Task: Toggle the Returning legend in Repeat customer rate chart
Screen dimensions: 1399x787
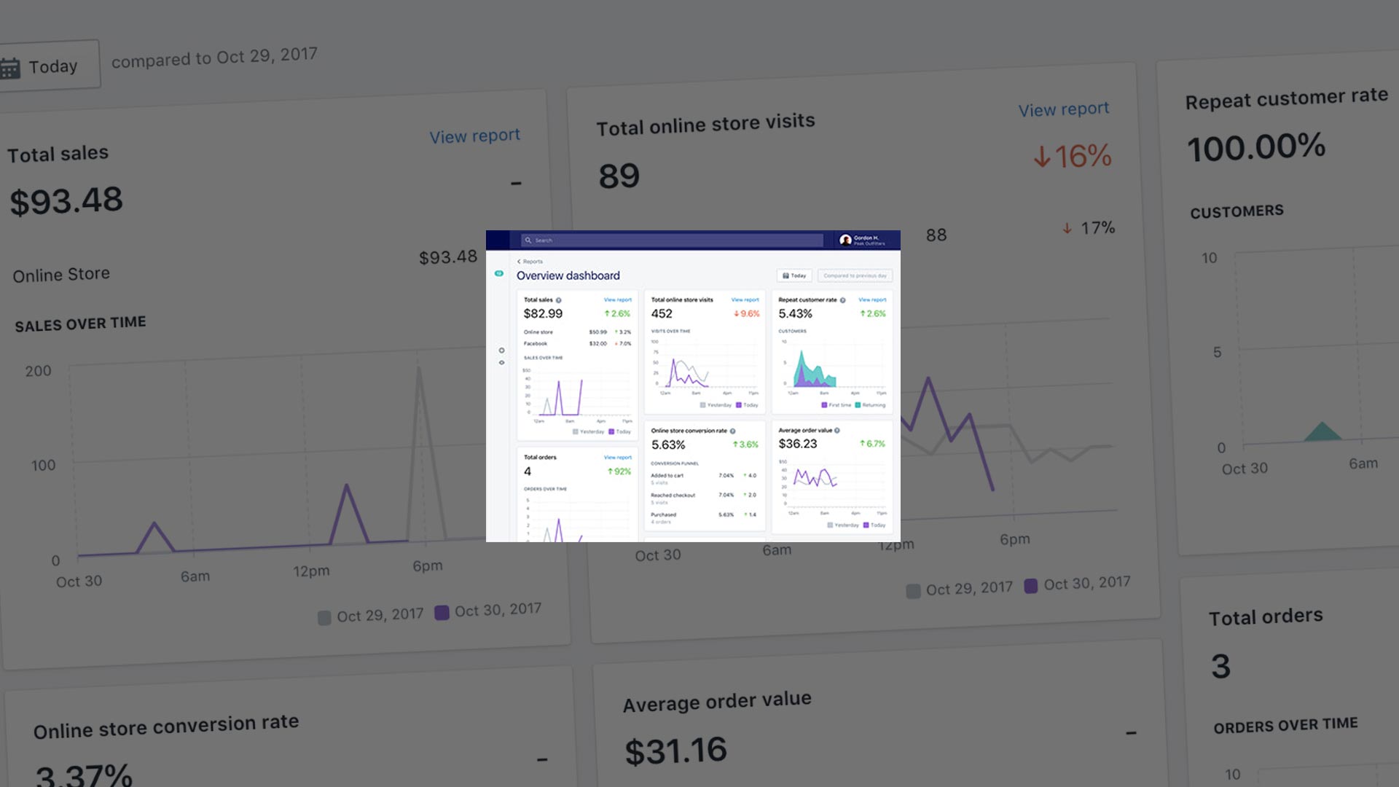Action: [x=873, y=405]
